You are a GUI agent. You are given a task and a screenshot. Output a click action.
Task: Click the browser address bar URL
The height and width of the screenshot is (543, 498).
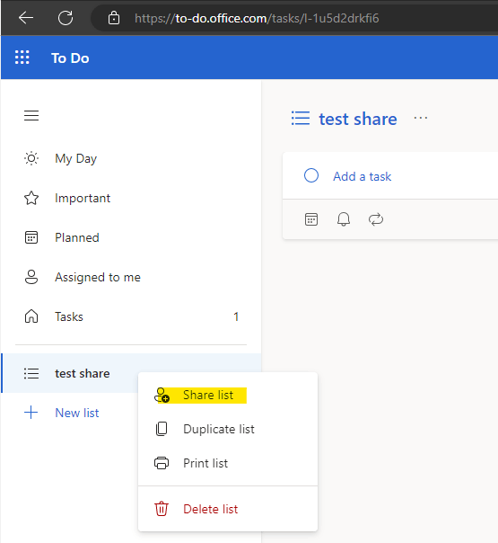click(x=257, y=18)
